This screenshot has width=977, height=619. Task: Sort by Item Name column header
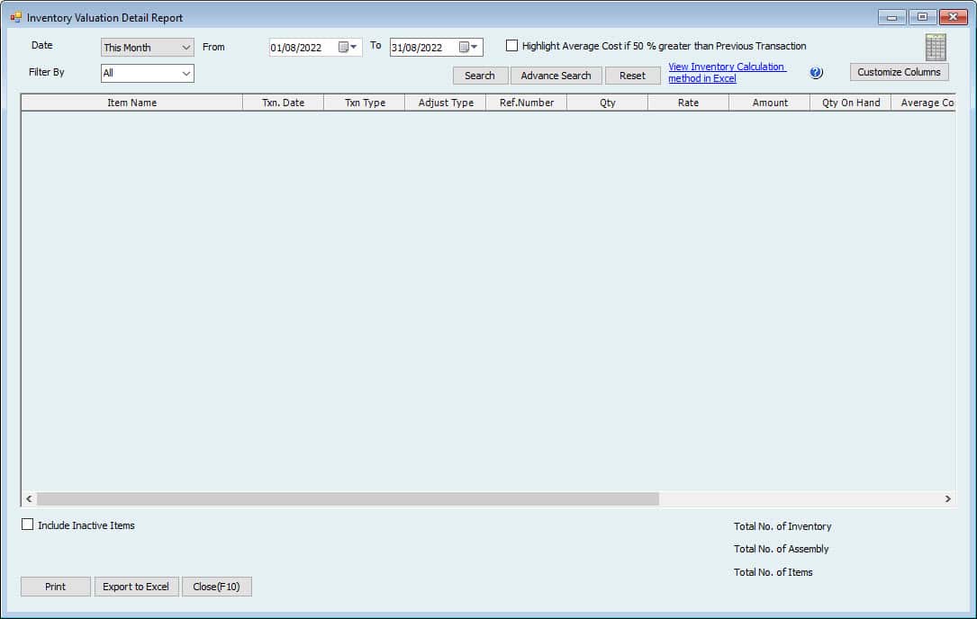(x=132, y=103)
